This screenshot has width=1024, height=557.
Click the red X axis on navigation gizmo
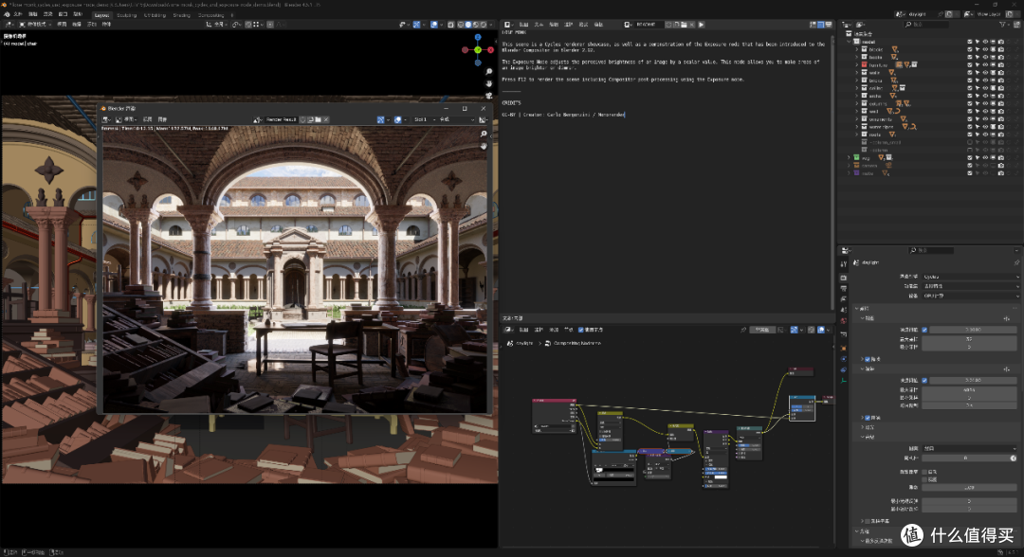click(491, 50)
